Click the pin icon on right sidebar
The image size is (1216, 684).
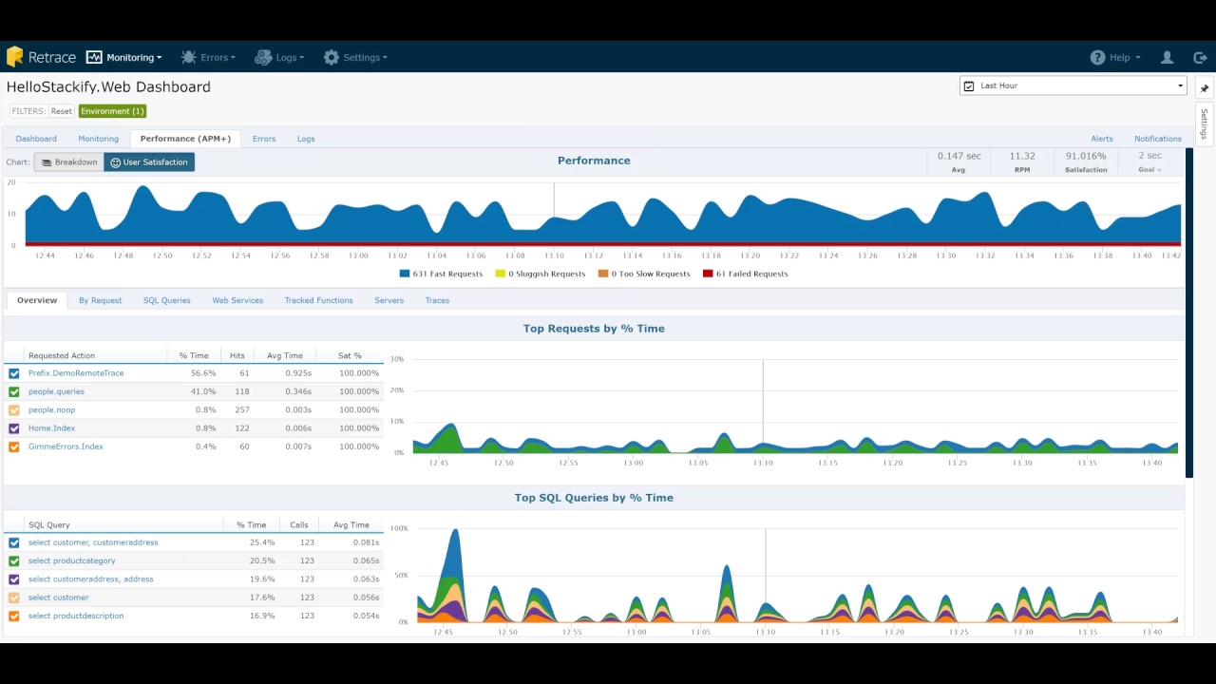(1204, 88)
